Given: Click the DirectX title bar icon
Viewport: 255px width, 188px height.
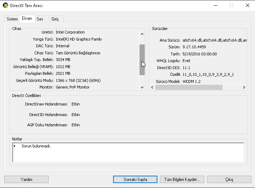Looking at the screenshot, I should pos(5,5).
